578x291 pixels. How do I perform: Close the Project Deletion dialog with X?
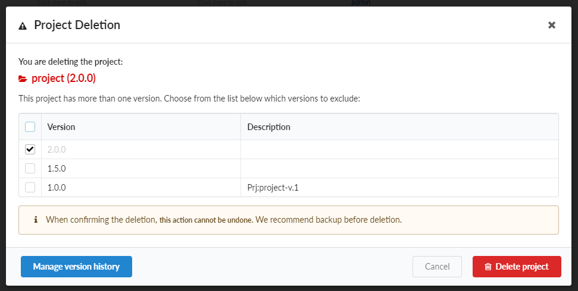point(552,25)
